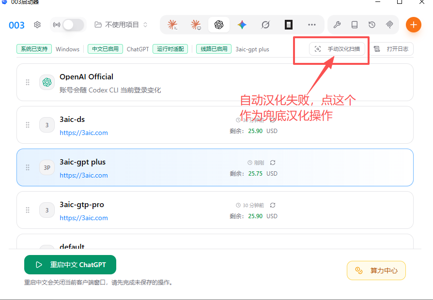Click the orange plus add button
This screenshot has width=433, height=300.
[414, 25]
